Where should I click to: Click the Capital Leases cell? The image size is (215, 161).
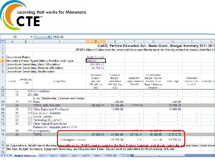click(59, 117)
